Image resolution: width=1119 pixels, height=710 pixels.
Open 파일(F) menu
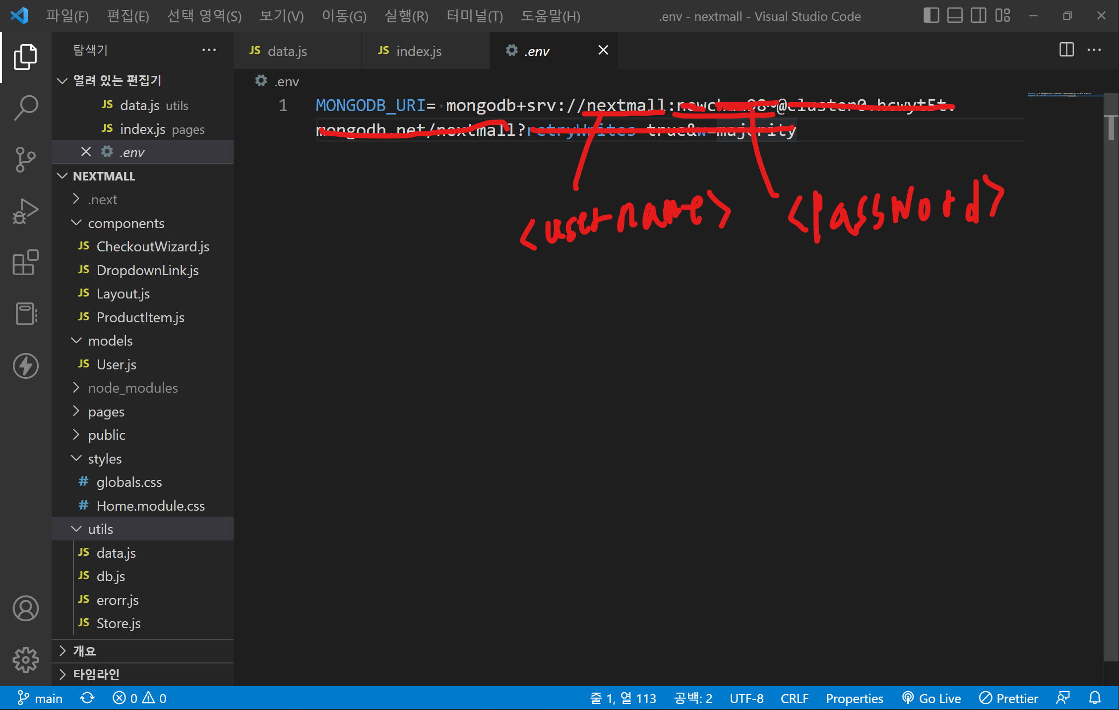coord(67,16)
